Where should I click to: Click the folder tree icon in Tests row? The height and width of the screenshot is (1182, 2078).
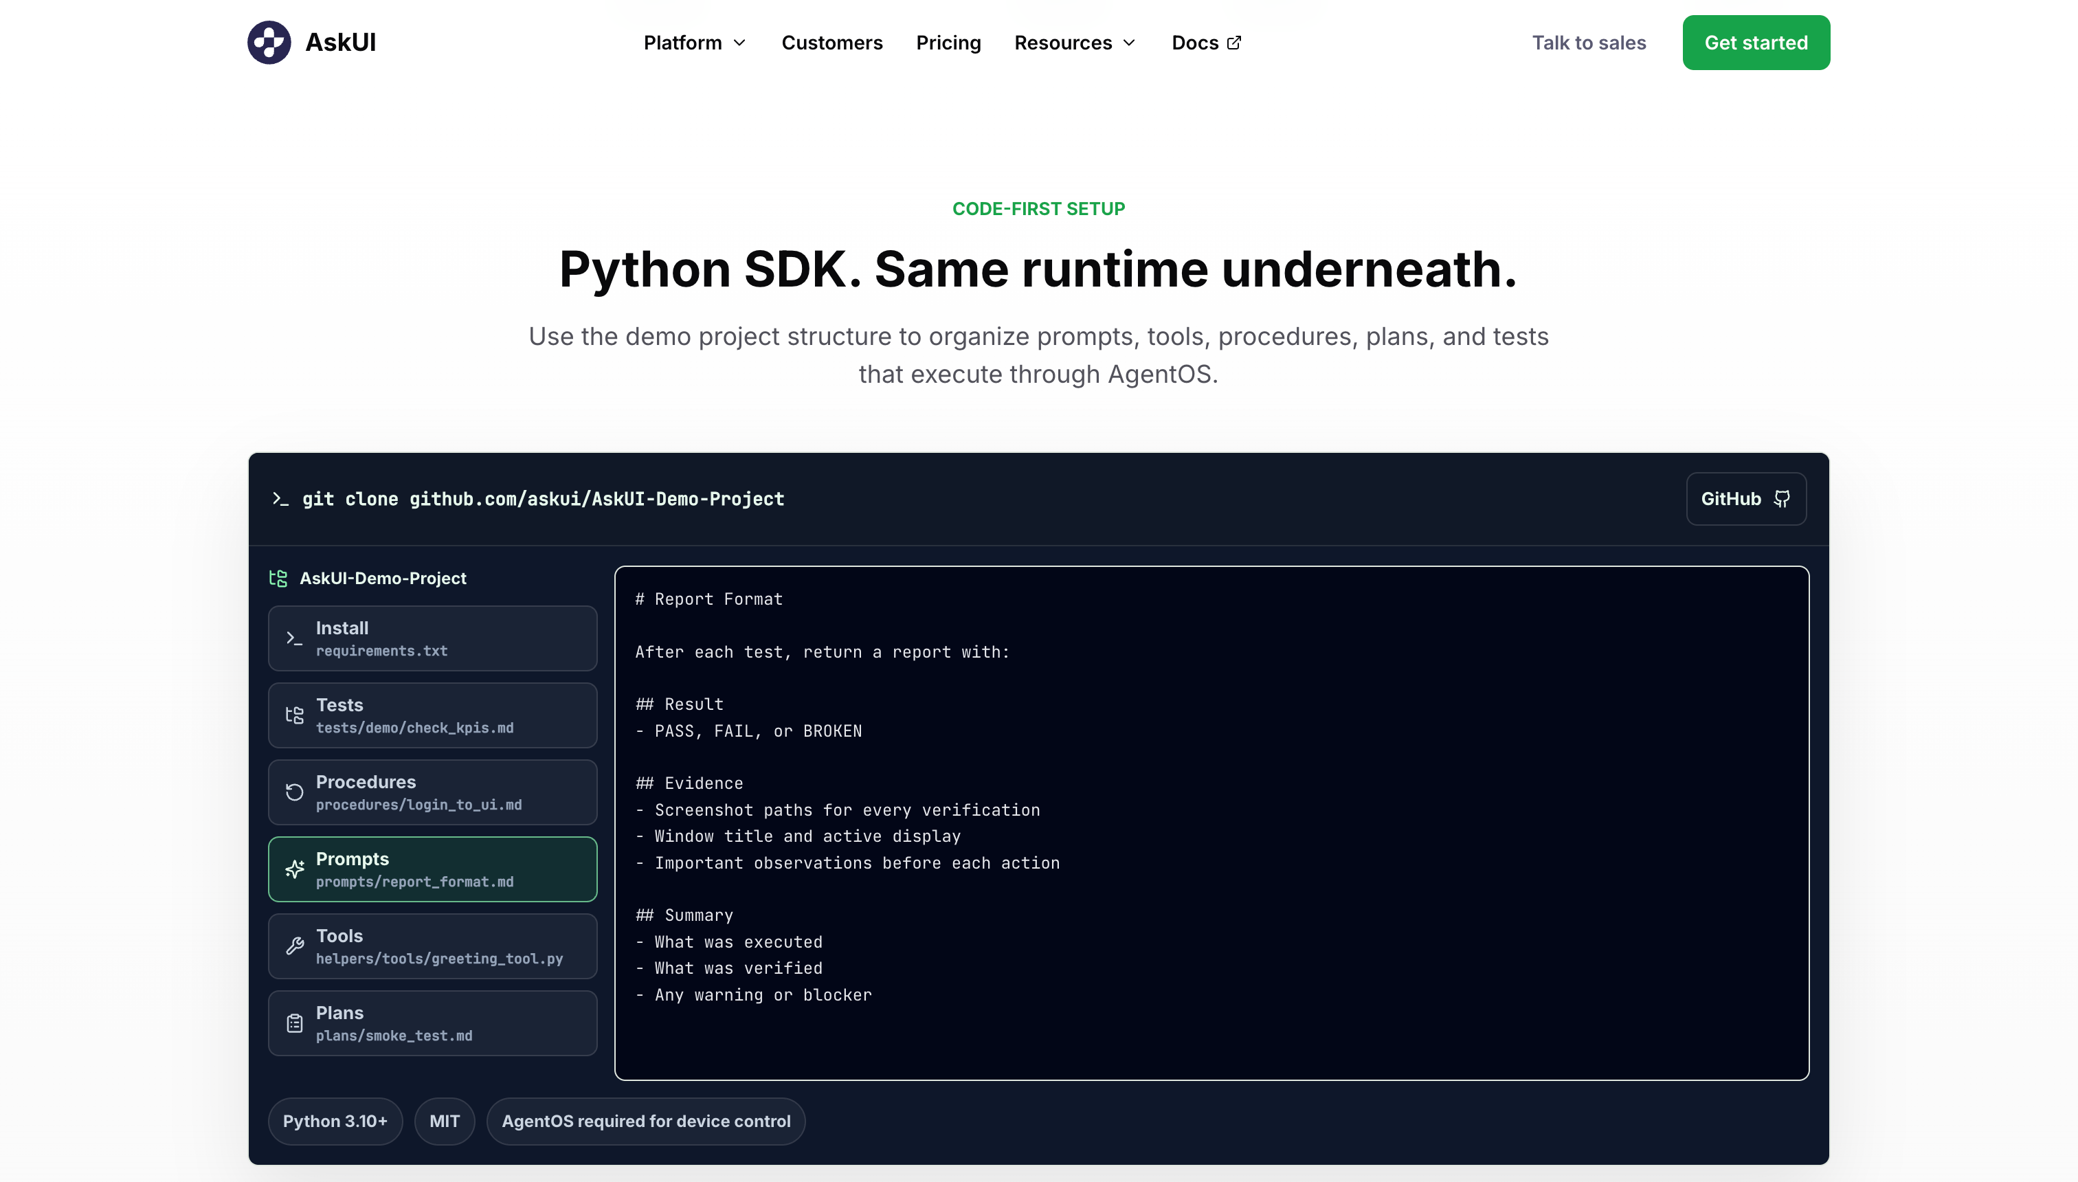click(295, 715)
